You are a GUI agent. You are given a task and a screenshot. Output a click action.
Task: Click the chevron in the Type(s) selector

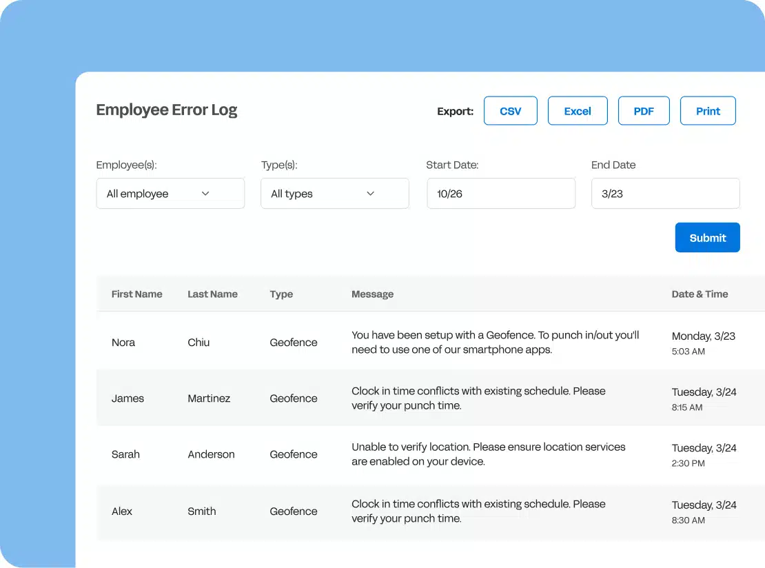370,194
